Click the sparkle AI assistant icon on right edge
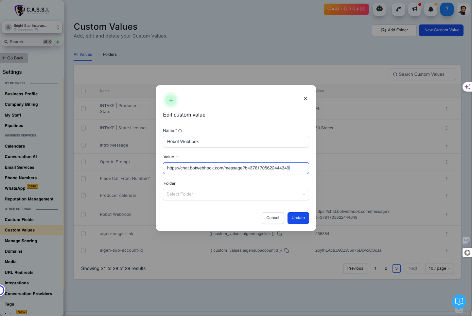This screenshot has width=472, height=316. (467, 87)
